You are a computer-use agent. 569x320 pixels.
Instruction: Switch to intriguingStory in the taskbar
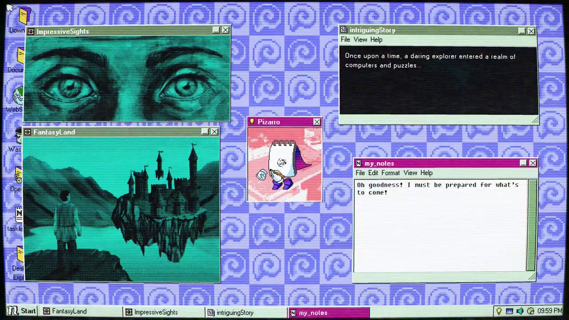[x=246, y=312]
